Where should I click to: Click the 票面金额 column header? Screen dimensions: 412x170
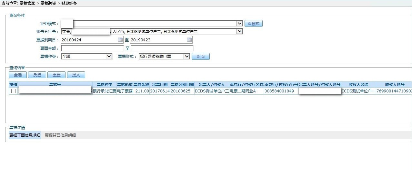pyautogui.click(x=141, y=84)
